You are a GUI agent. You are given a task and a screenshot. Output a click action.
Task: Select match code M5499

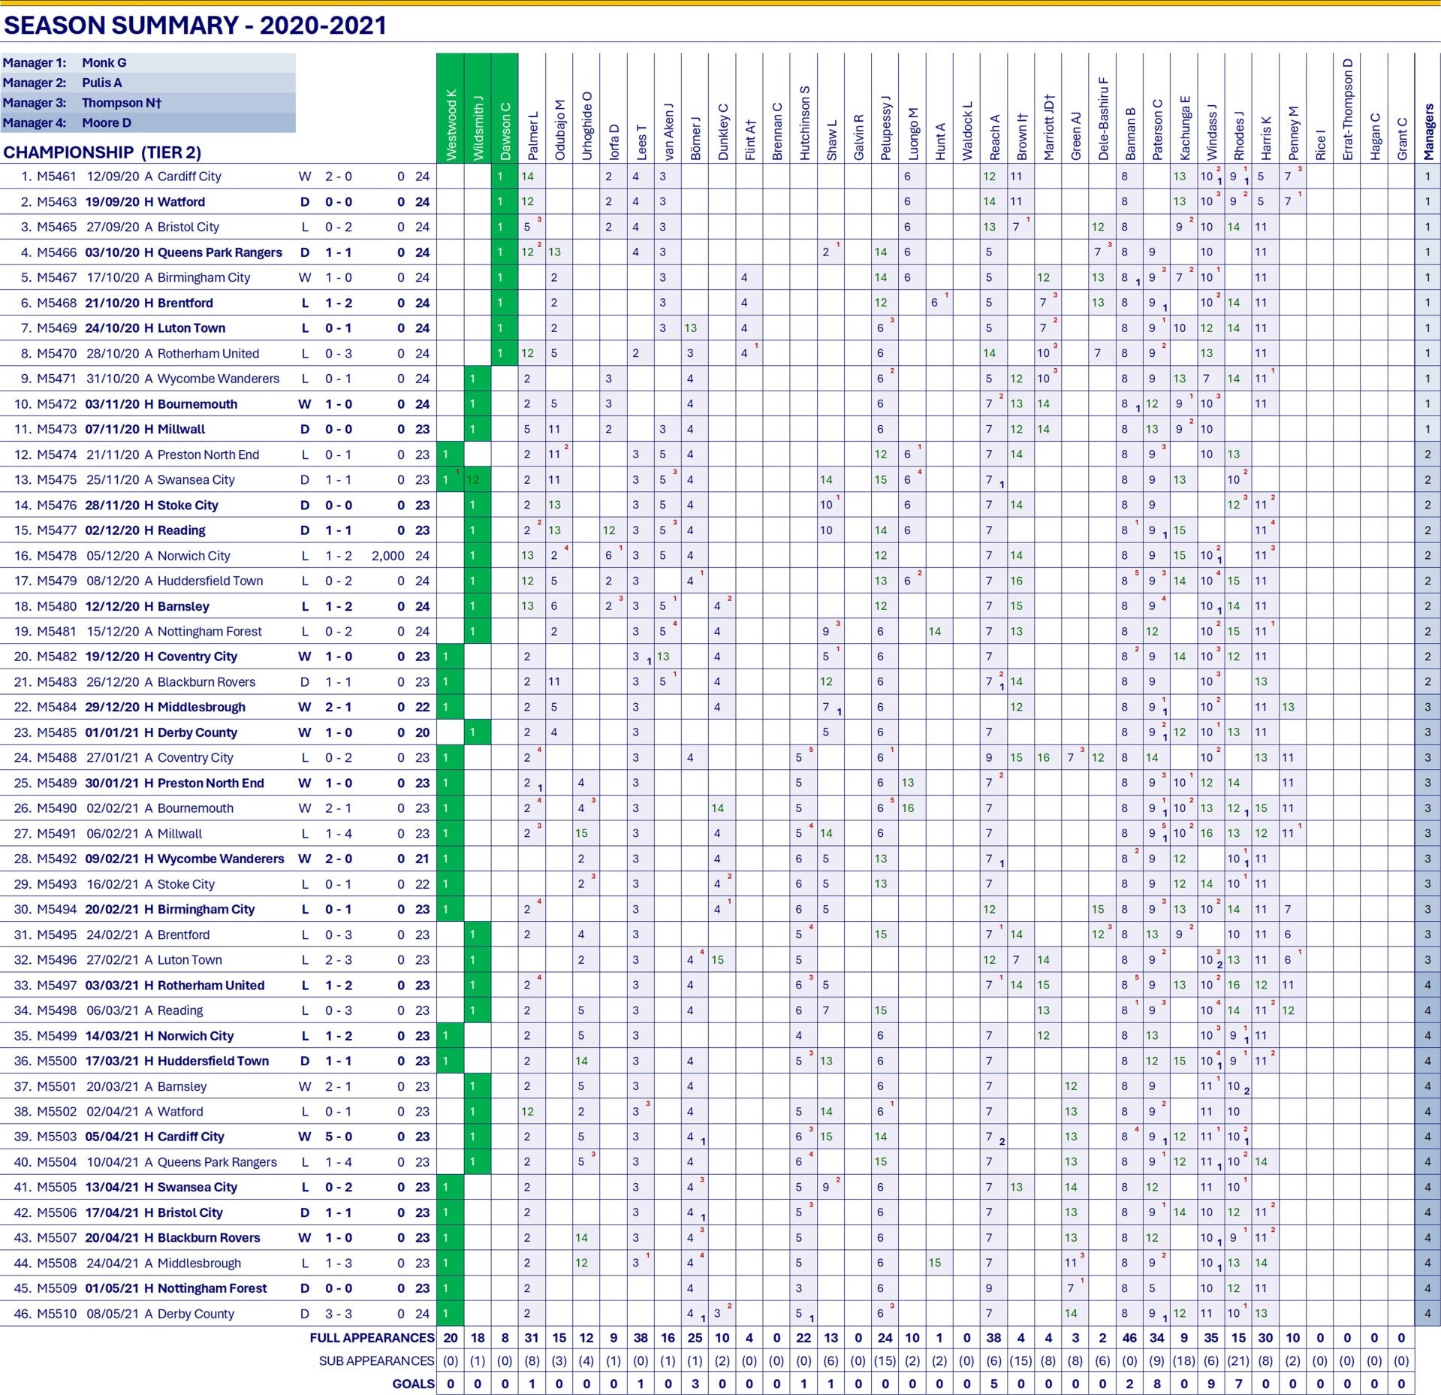coord(57,1036)
